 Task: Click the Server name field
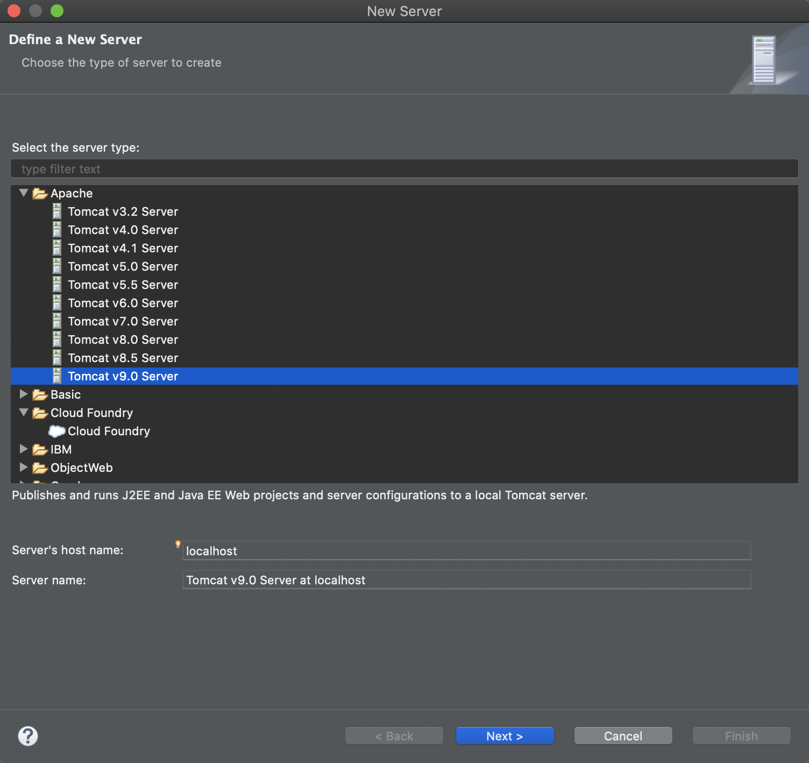[x=467, y=580]
